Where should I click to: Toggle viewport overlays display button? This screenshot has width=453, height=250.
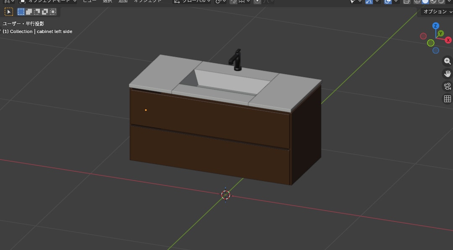click(x=388, y=1)
